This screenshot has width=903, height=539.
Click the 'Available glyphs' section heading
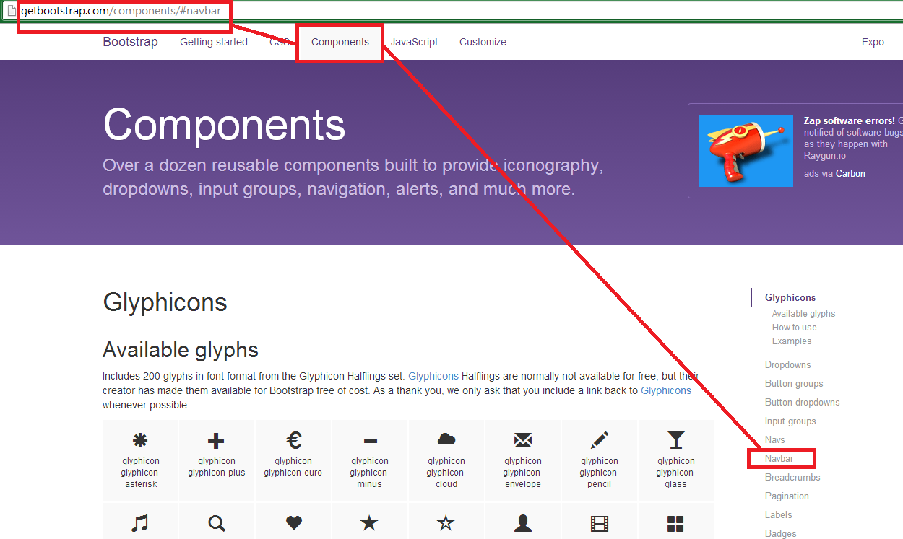[181, 350]
